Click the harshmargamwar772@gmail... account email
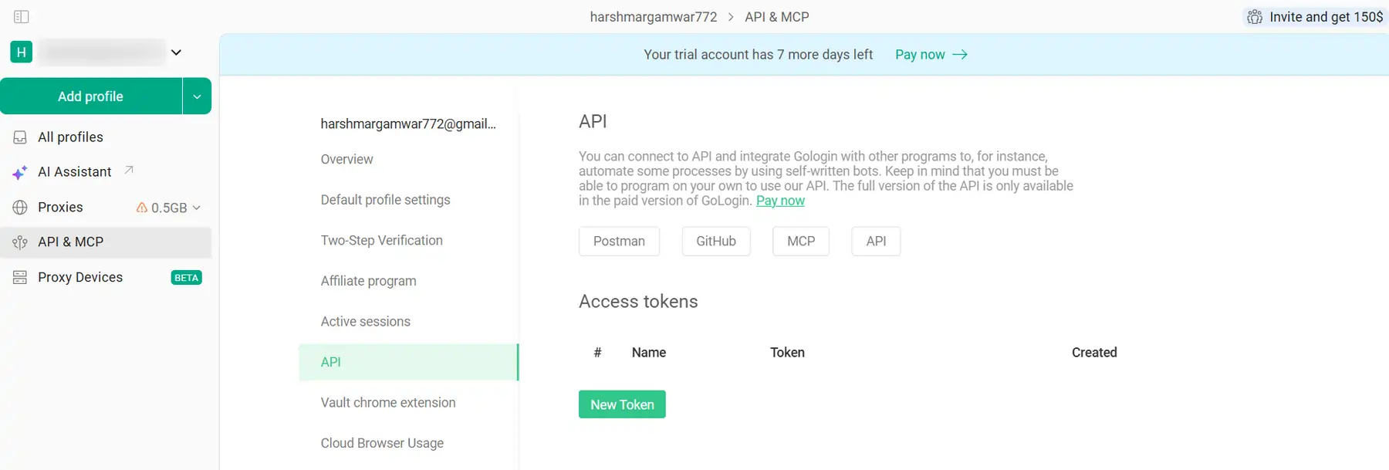Viewport: 1389px width, 470px height. pos(408,123)
